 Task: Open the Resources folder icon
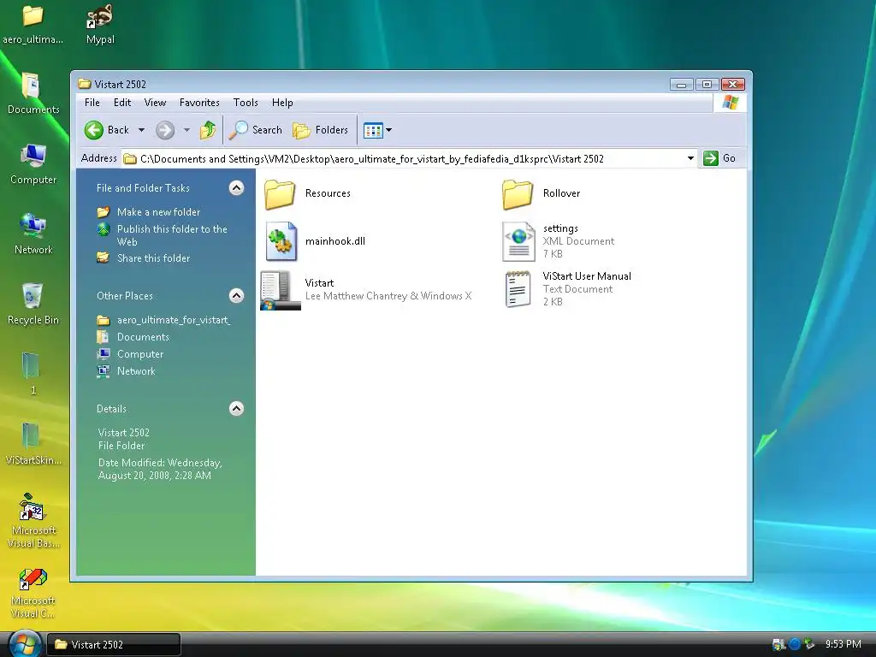pos(280,194)
